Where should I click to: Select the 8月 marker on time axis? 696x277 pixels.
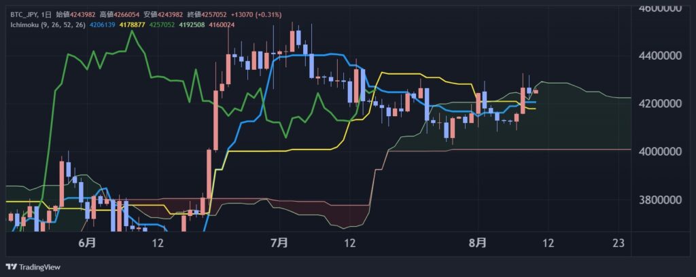pyautogui.click(x=478, y=242)
